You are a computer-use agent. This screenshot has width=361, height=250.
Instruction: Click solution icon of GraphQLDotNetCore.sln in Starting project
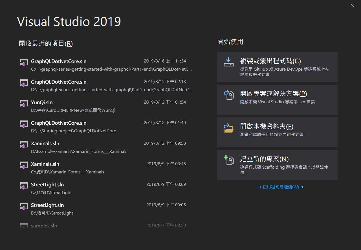[x=24, y=124]
